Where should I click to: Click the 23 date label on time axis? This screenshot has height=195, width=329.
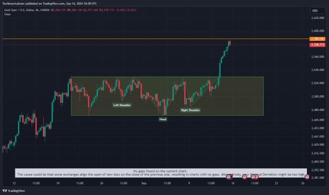[276, 183]
